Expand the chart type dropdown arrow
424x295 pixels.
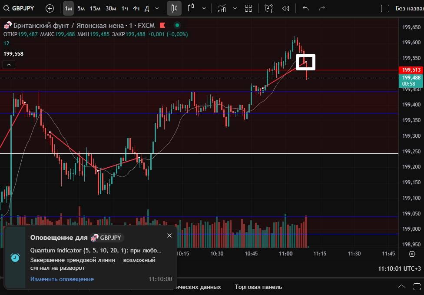204,8
